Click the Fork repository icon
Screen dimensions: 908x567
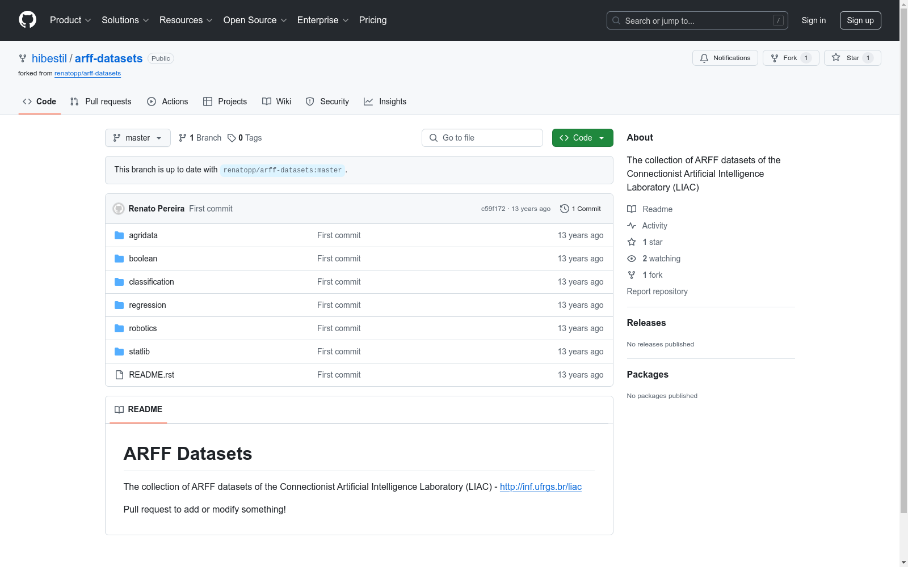[775, 58]
